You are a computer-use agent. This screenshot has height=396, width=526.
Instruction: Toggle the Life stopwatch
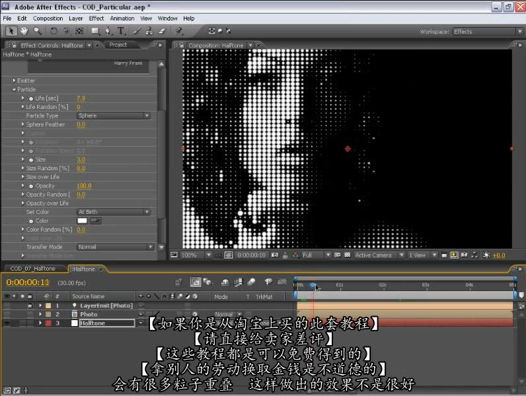(31, 98)
